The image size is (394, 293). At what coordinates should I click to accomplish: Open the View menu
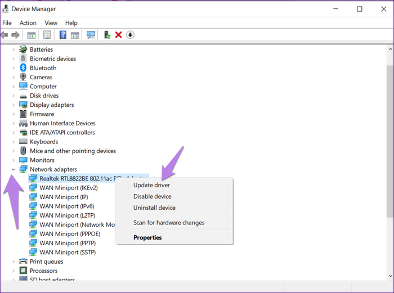[51, 23]
